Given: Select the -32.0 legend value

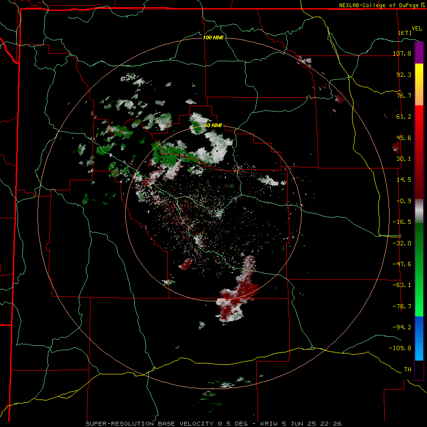Looking at the screenshot, I should (402, 243).
